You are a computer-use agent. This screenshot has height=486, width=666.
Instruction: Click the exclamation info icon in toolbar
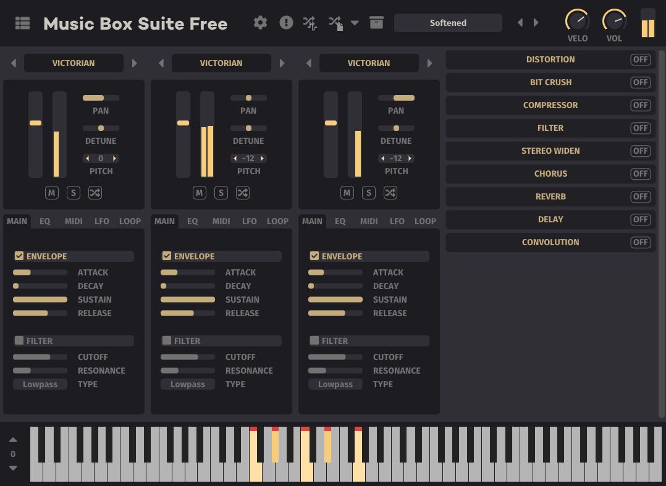click(285, 22)
